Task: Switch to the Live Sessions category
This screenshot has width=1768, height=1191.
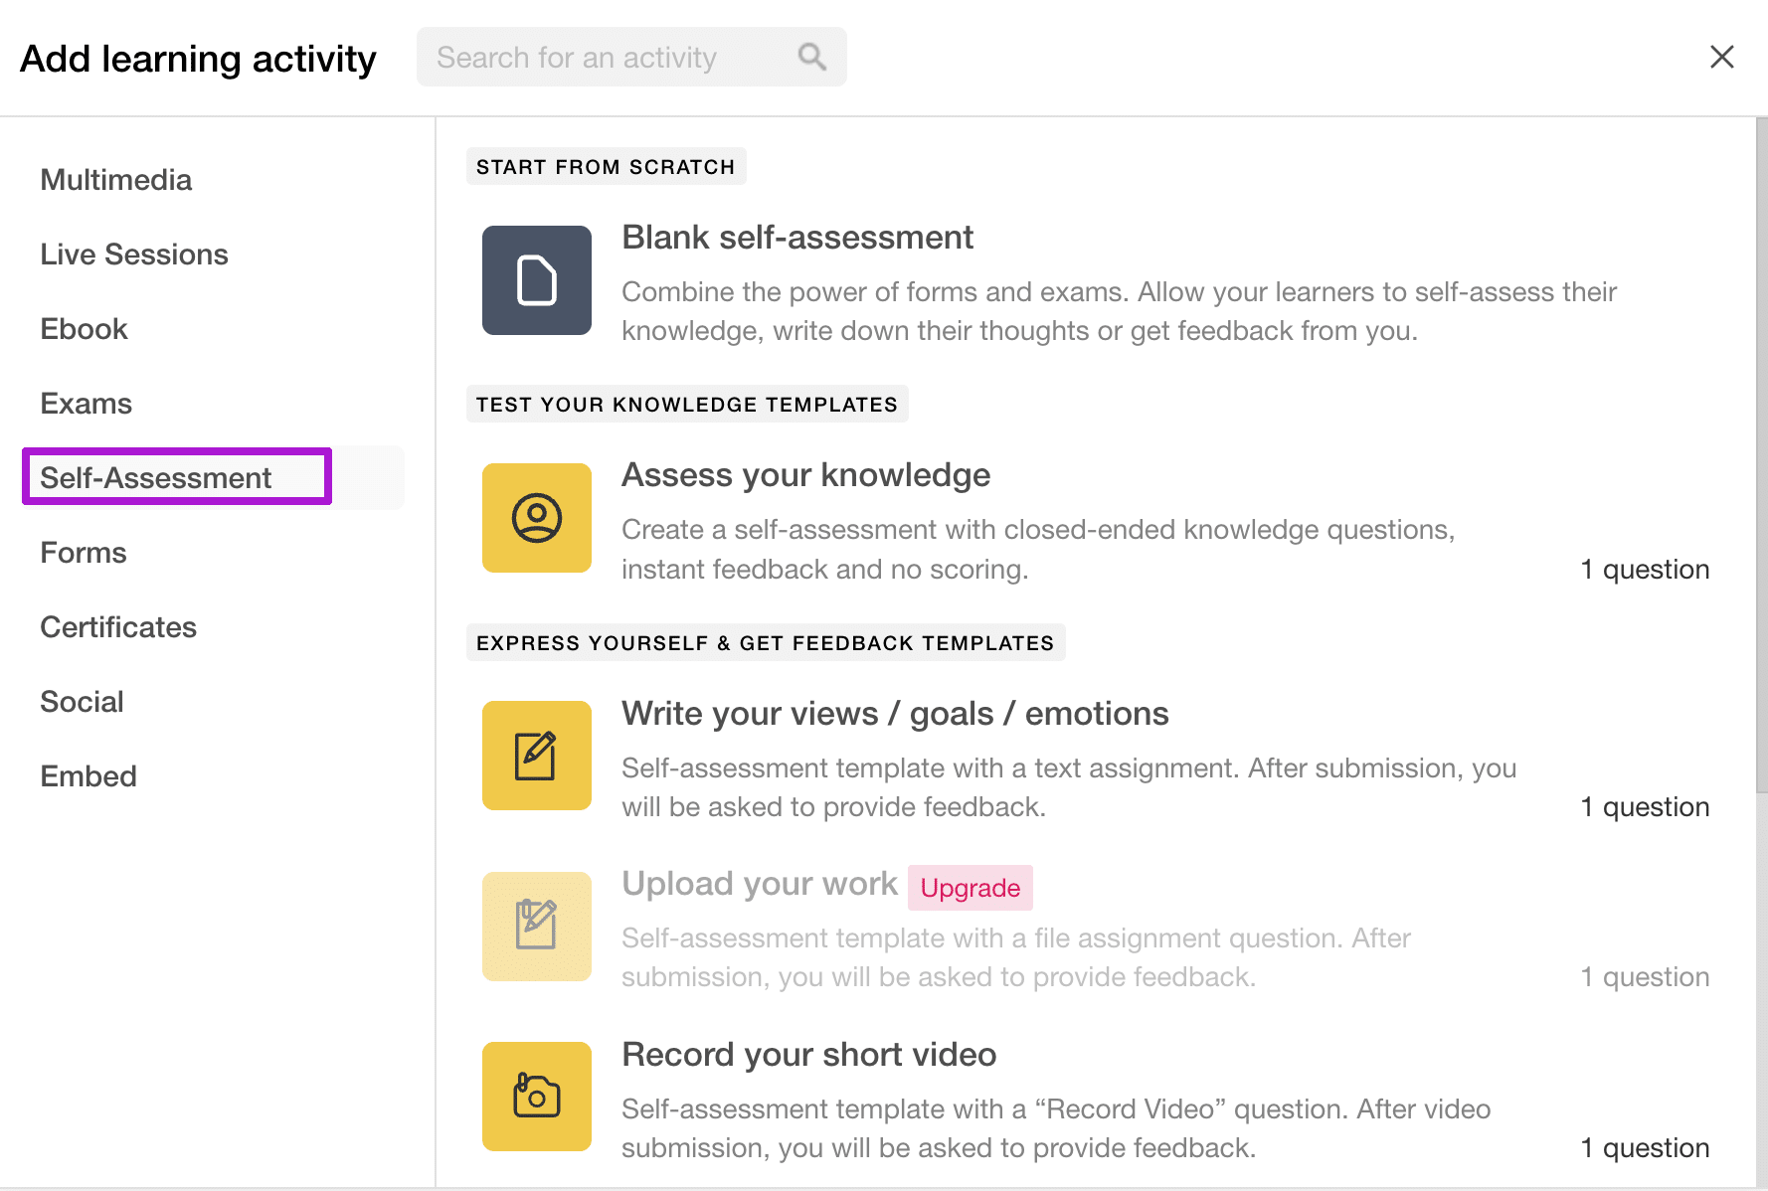Action: [134, 255]
